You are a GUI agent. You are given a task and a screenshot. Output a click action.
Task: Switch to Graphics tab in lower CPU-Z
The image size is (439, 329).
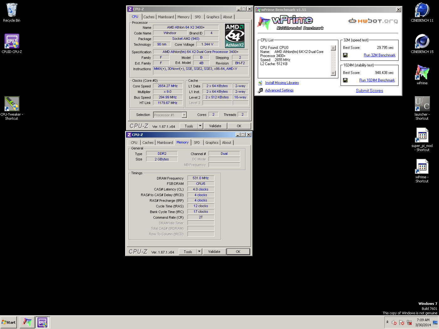pos(212,143)
